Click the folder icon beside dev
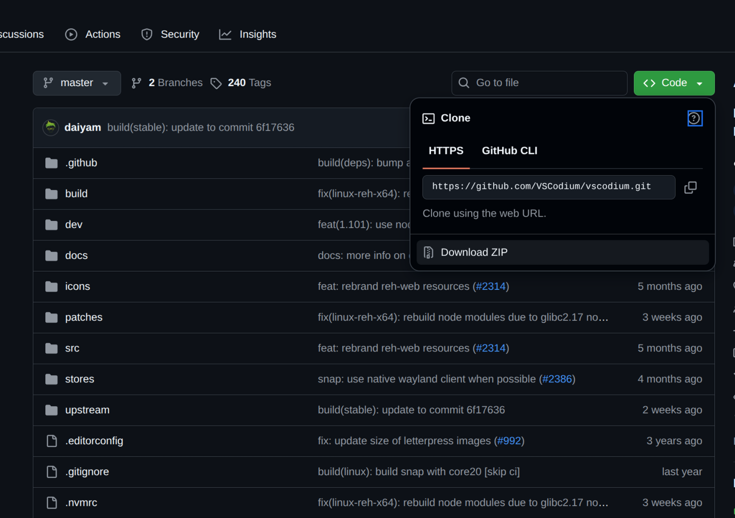Screen dimensions: 735x518 [52, 225]
